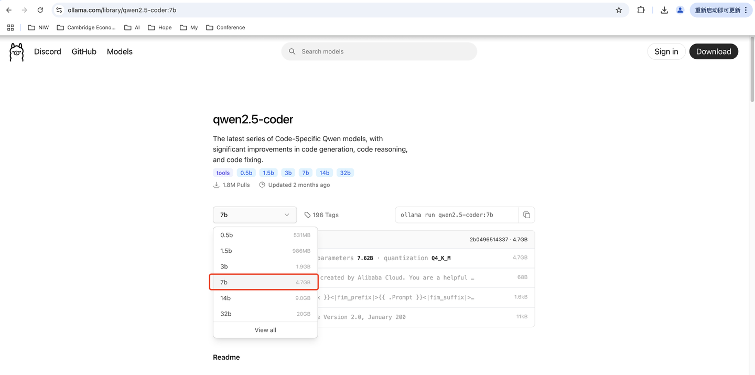Click the download icon next to 1.8M Pulls
The width and height of the screenshot is (755, 375).
tap(217, 185)
